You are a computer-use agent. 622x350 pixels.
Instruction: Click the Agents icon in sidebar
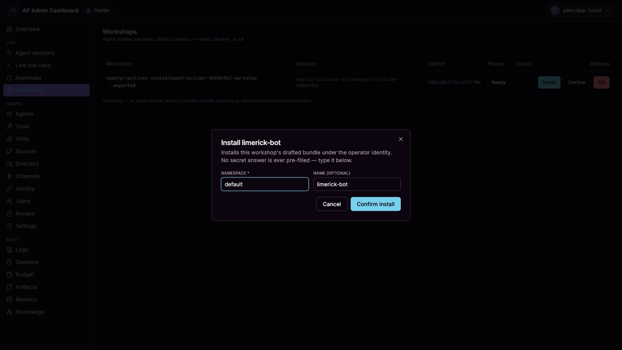tap(9, 114)
